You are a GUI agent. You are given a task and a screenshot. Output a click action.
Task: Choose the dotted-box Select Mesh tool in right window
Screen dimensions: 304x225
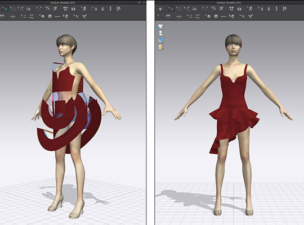[179, 9]
